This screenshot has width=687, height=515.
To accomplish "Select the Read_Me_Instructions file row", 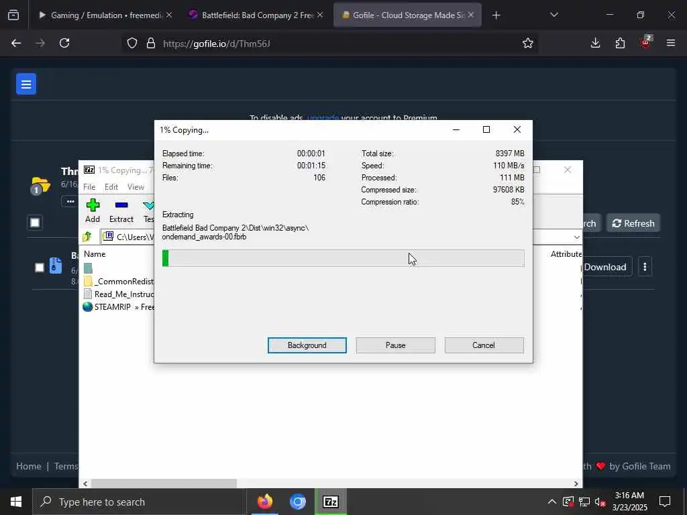I will coord(118,294).
